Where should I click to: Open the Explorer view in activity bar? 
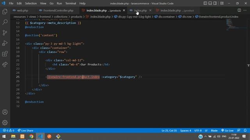pyautogui.click(x=5, y=11)
